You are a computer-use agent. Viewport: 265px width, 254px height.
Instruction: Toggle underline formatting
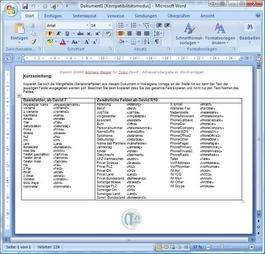point(67,34)
